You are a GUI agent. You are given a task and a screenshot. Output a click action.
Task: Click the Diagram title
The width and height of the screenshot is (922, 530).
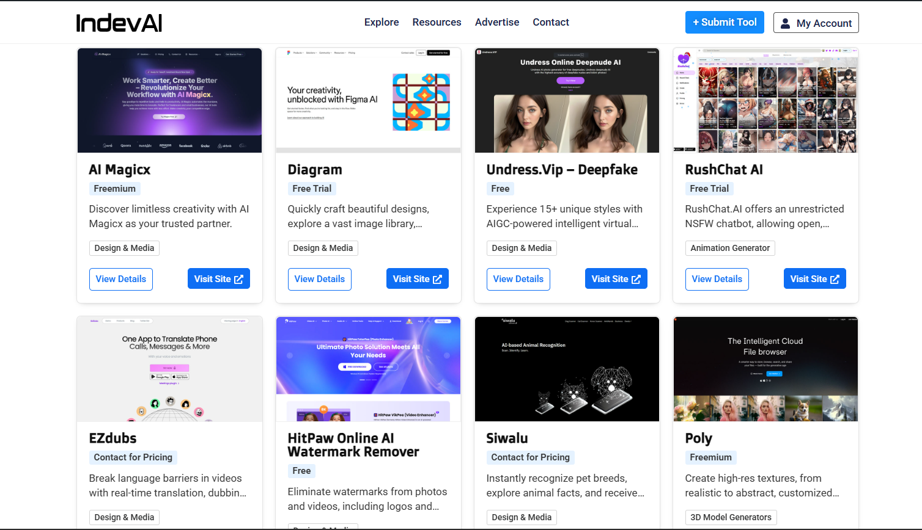(x=315, y=170)
